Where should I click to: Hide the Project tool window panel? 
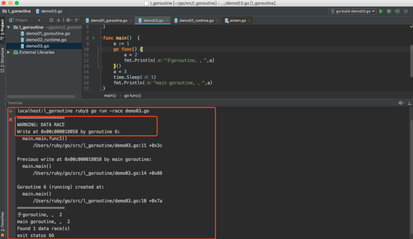tap(77, 20)
